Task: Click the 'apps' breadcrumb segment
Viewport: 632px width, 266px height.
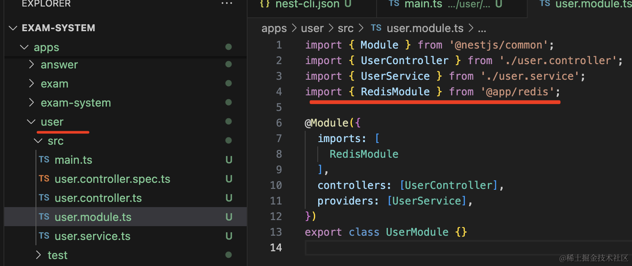Action: point(274,29)
